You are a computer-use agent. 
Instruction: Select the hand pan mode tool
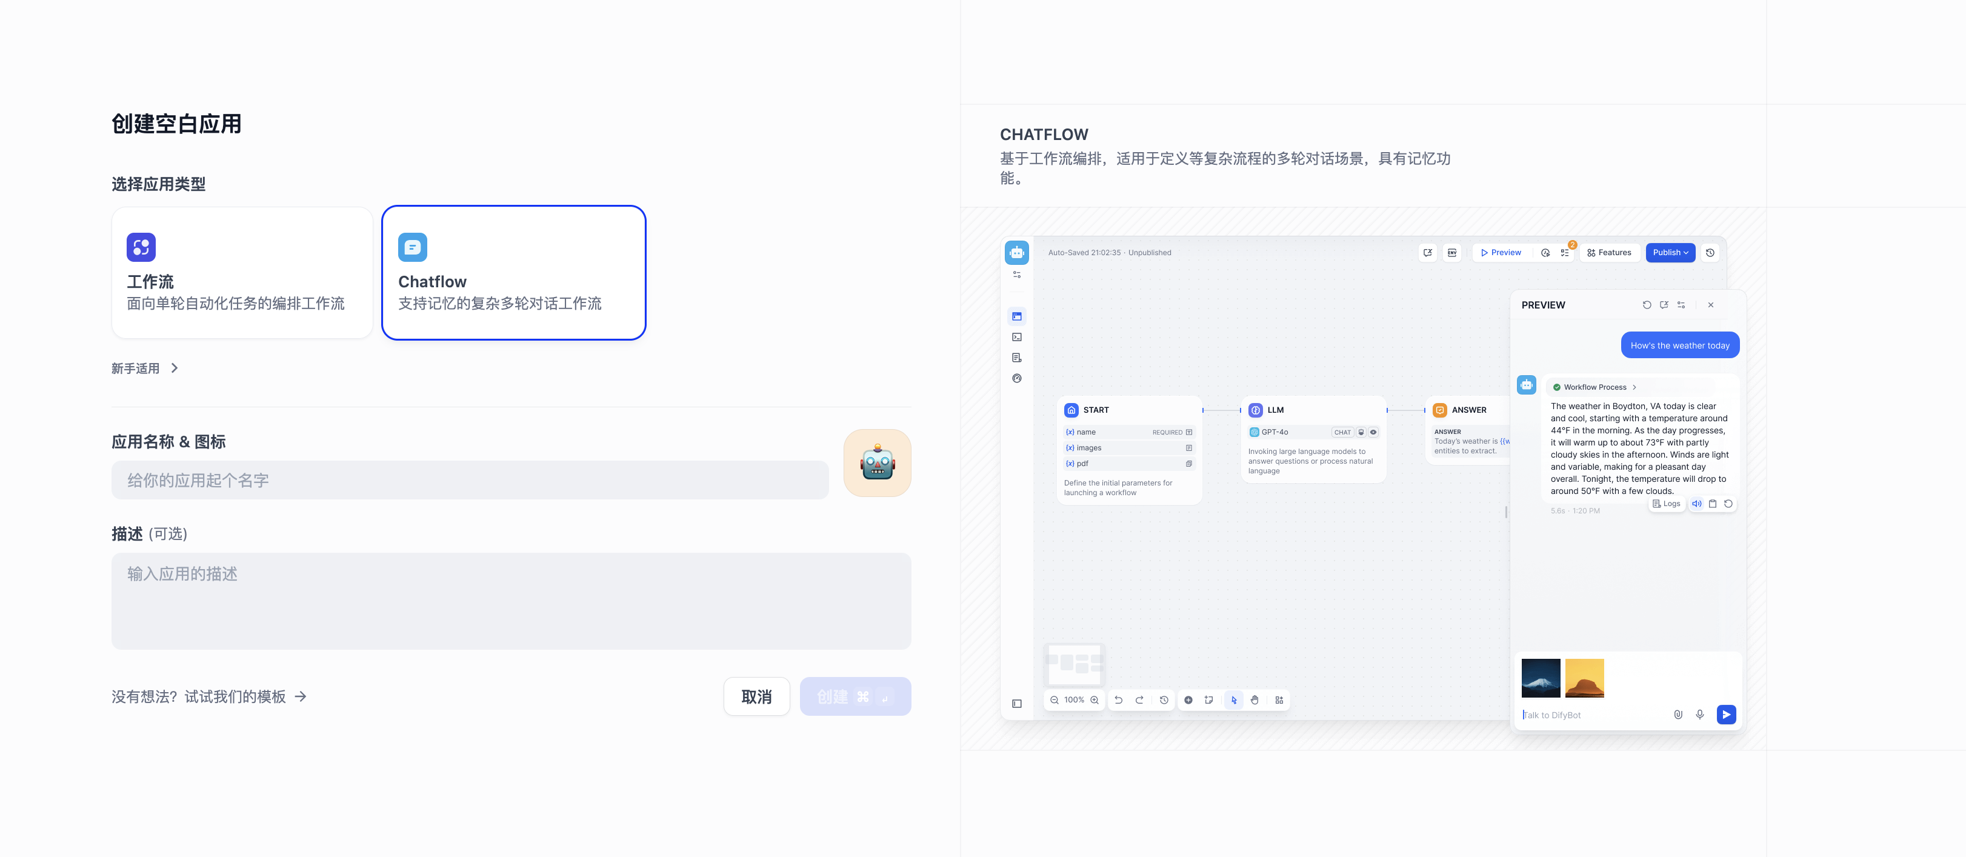coord(1255,701)
